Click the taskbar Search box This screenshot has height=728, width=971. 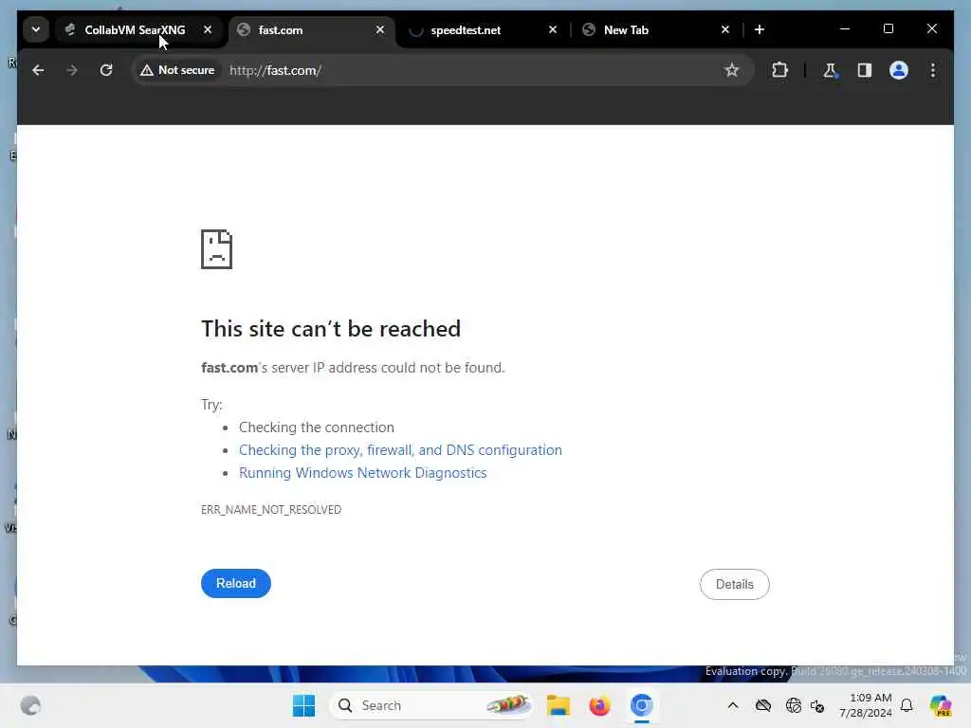coord(431,705)
